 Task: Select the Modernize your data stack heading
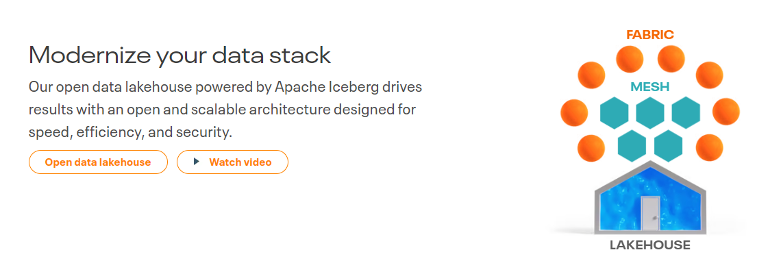(x=179, y=55)
